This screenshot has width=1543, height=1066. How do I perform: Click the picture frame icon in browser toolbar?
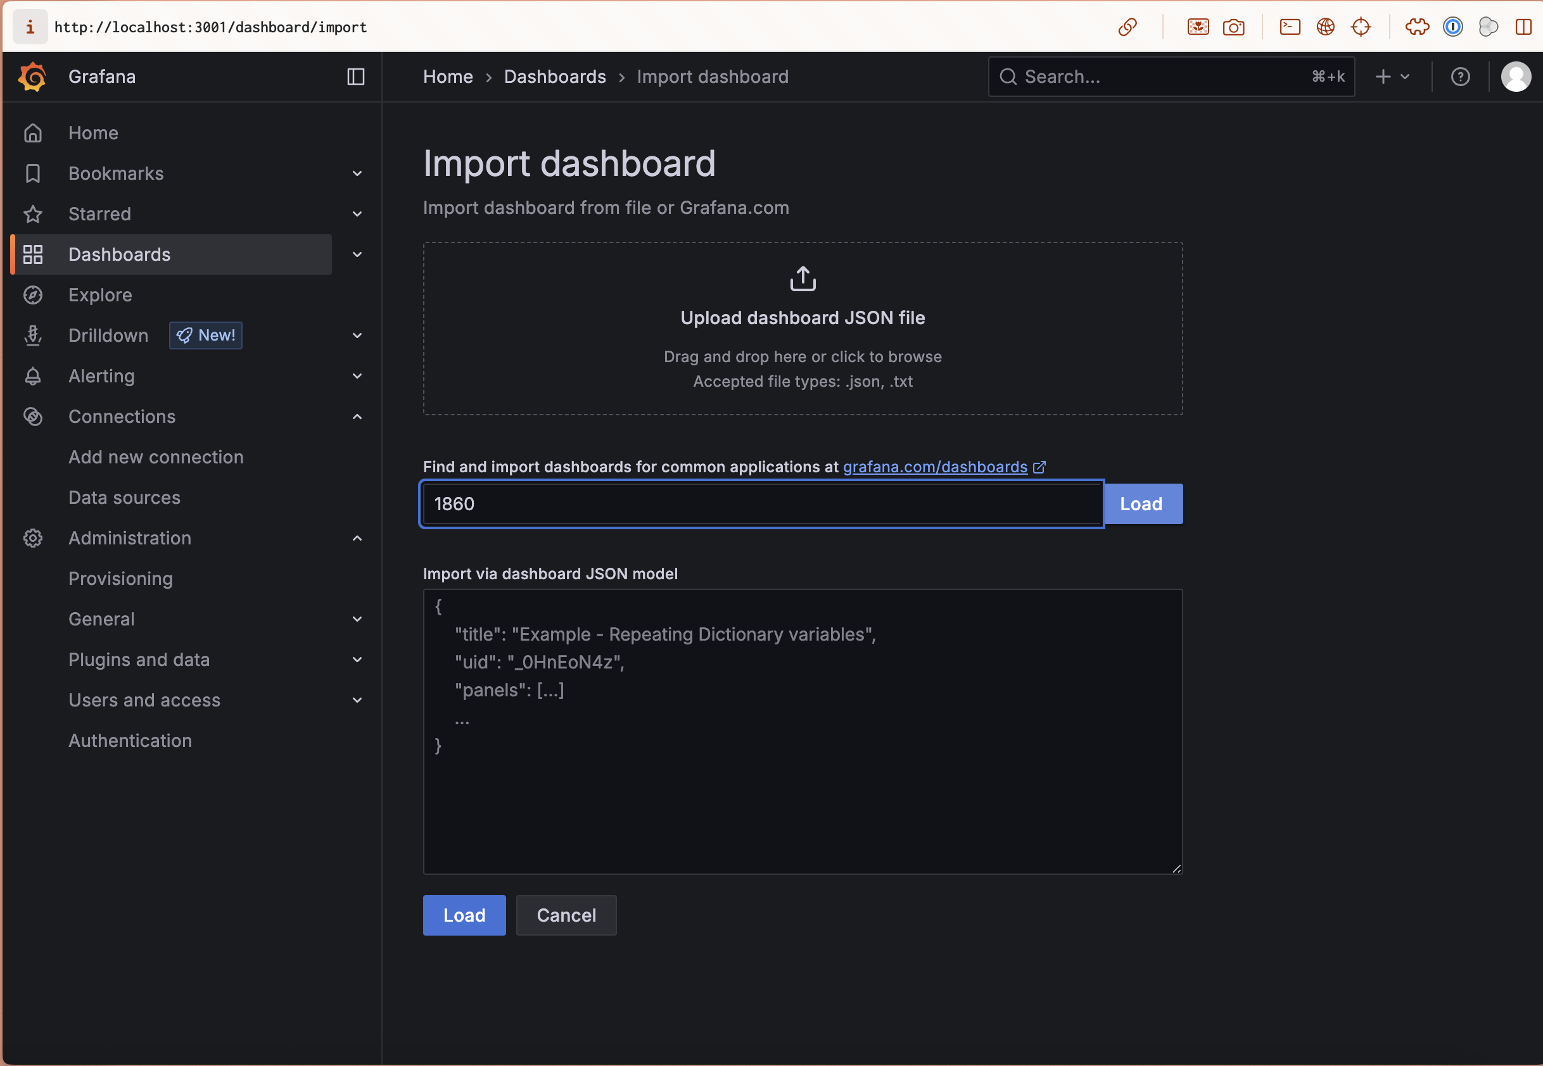click(1198, 27)
